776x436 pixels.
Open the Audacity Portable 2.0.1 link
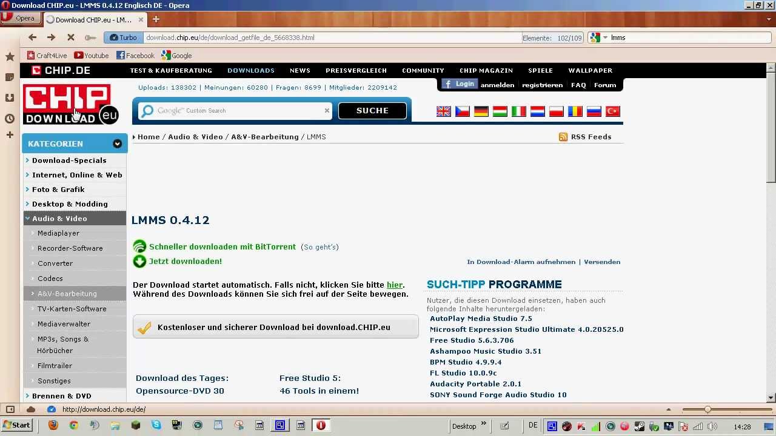point(475,384)
